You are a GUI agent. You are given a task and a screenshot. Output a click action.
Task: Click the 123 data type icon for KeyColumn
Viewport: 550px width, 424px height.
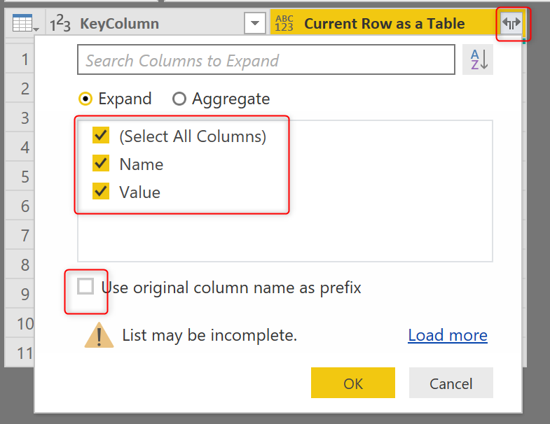(62, 24)
